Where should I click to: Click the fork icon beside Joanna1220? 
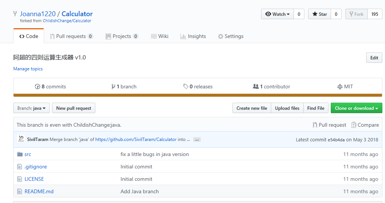tap(15, 14)
